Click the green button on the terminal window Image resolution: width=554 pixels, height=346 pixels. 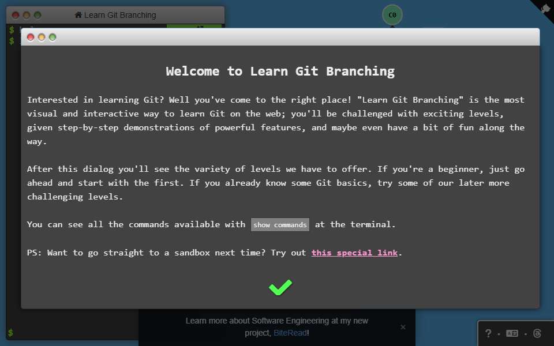38,15
